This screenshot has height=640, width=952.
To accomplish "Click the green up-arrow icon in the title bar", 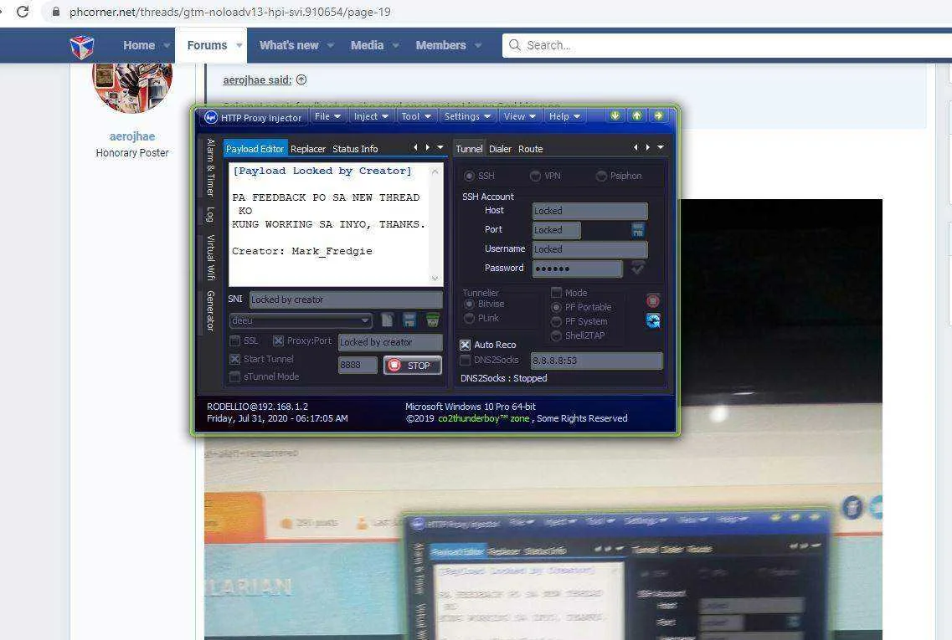I will pos(637,115).
